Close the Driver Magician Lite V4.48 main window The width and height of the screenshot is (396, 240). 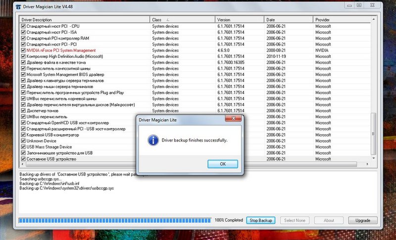[373, 5]
